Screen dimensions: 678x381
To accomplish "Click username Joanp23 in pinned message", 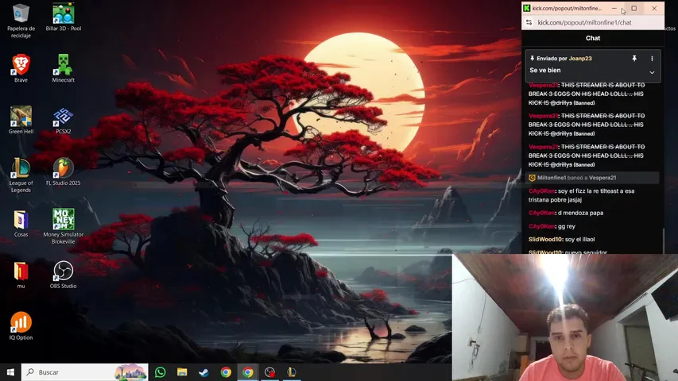I will [580, 58].
